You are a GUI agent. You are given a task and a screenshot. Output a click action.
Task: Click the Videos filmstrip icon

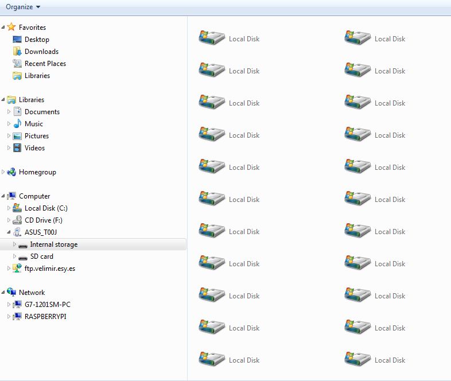(x=17, y=148)
